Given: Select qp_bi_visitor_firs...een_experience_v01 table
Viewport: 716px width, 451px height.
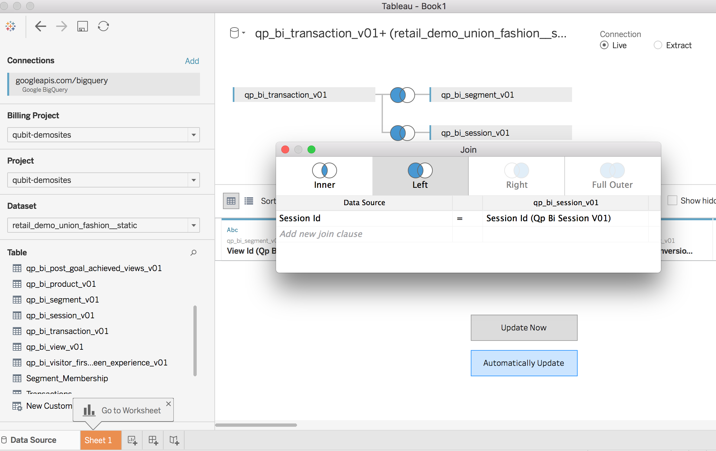Looking at the screenshot, I should click(x=97, y=363).
